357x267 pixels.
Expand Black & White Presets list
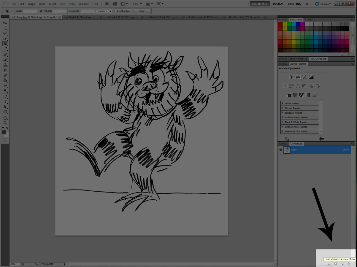(x=282, y=122)
